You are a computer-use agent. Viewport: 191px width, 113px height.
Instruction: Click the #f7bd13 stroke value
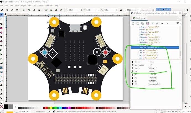click(153, 68)
